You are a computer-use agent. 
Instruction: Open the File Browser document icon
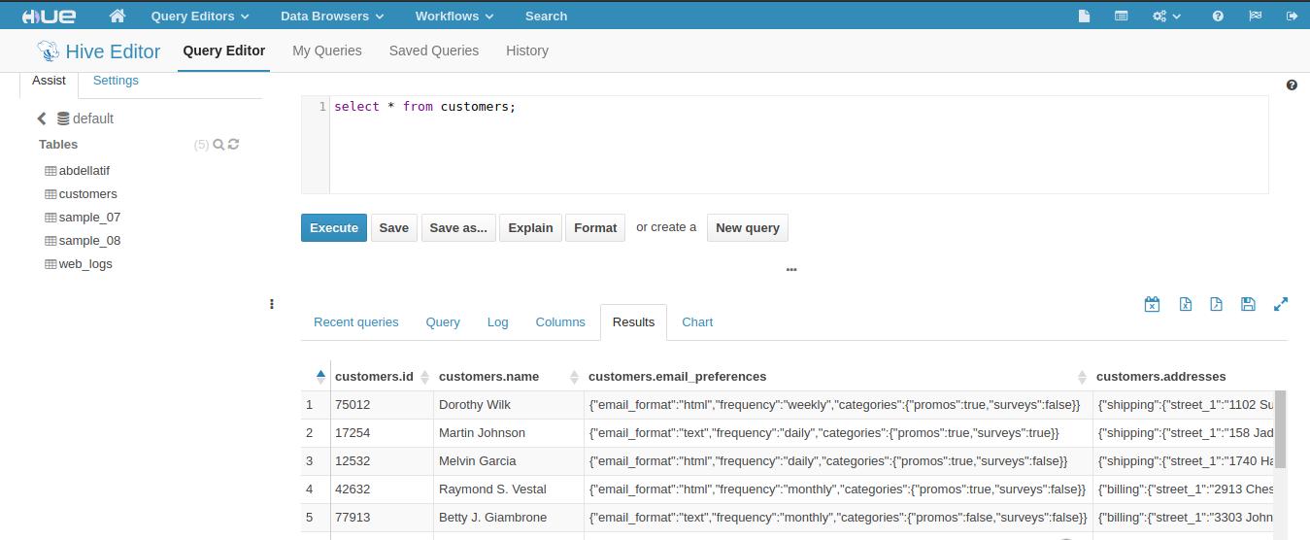pos(1085,16)
